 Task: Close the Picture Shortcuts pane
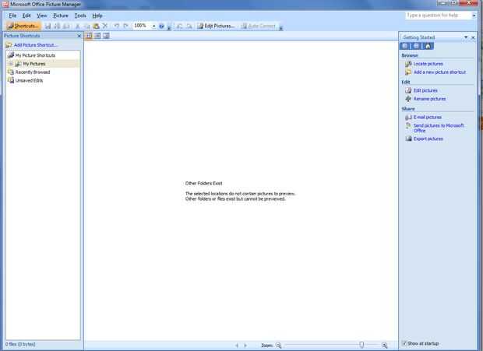(79, 36)
